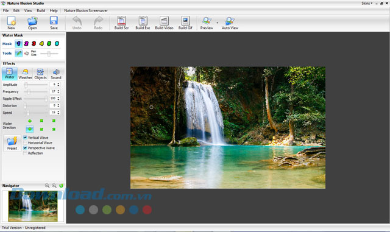Create a new project with New
Image resolution: width=390 pixels, height=232 pixels.
point(12,23)
